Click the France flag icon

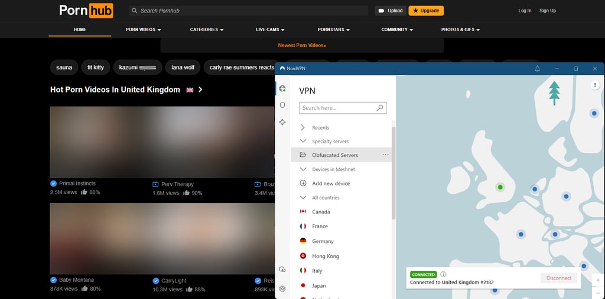pos(303,226)
